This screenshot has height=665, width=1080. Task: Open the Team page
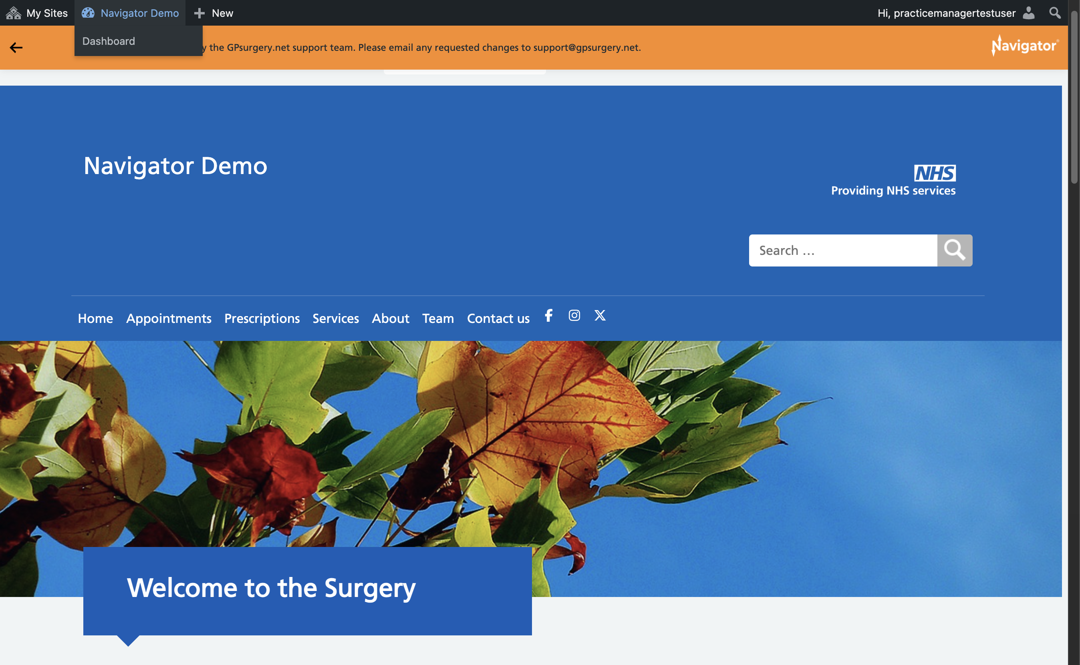(x=437, y=318)
